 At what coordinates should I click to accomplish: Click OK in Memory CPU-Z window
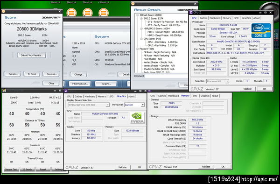click(x=223, y=167)
